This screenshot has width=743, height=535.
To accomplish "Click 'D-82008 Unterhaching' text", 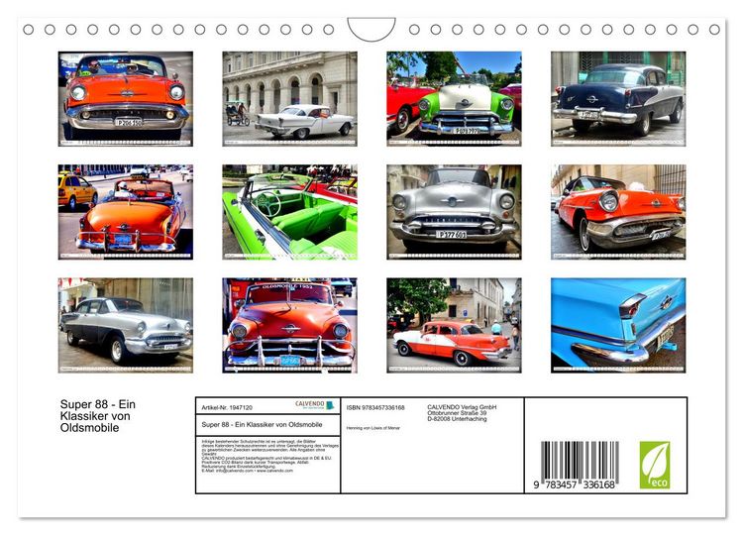I will click(457, 419).
